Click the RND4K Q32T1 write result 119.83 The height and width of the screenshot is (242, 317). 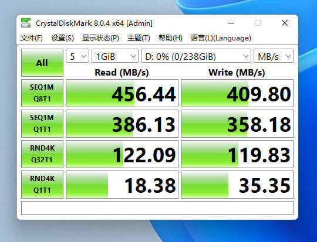(x=237, y=154)
